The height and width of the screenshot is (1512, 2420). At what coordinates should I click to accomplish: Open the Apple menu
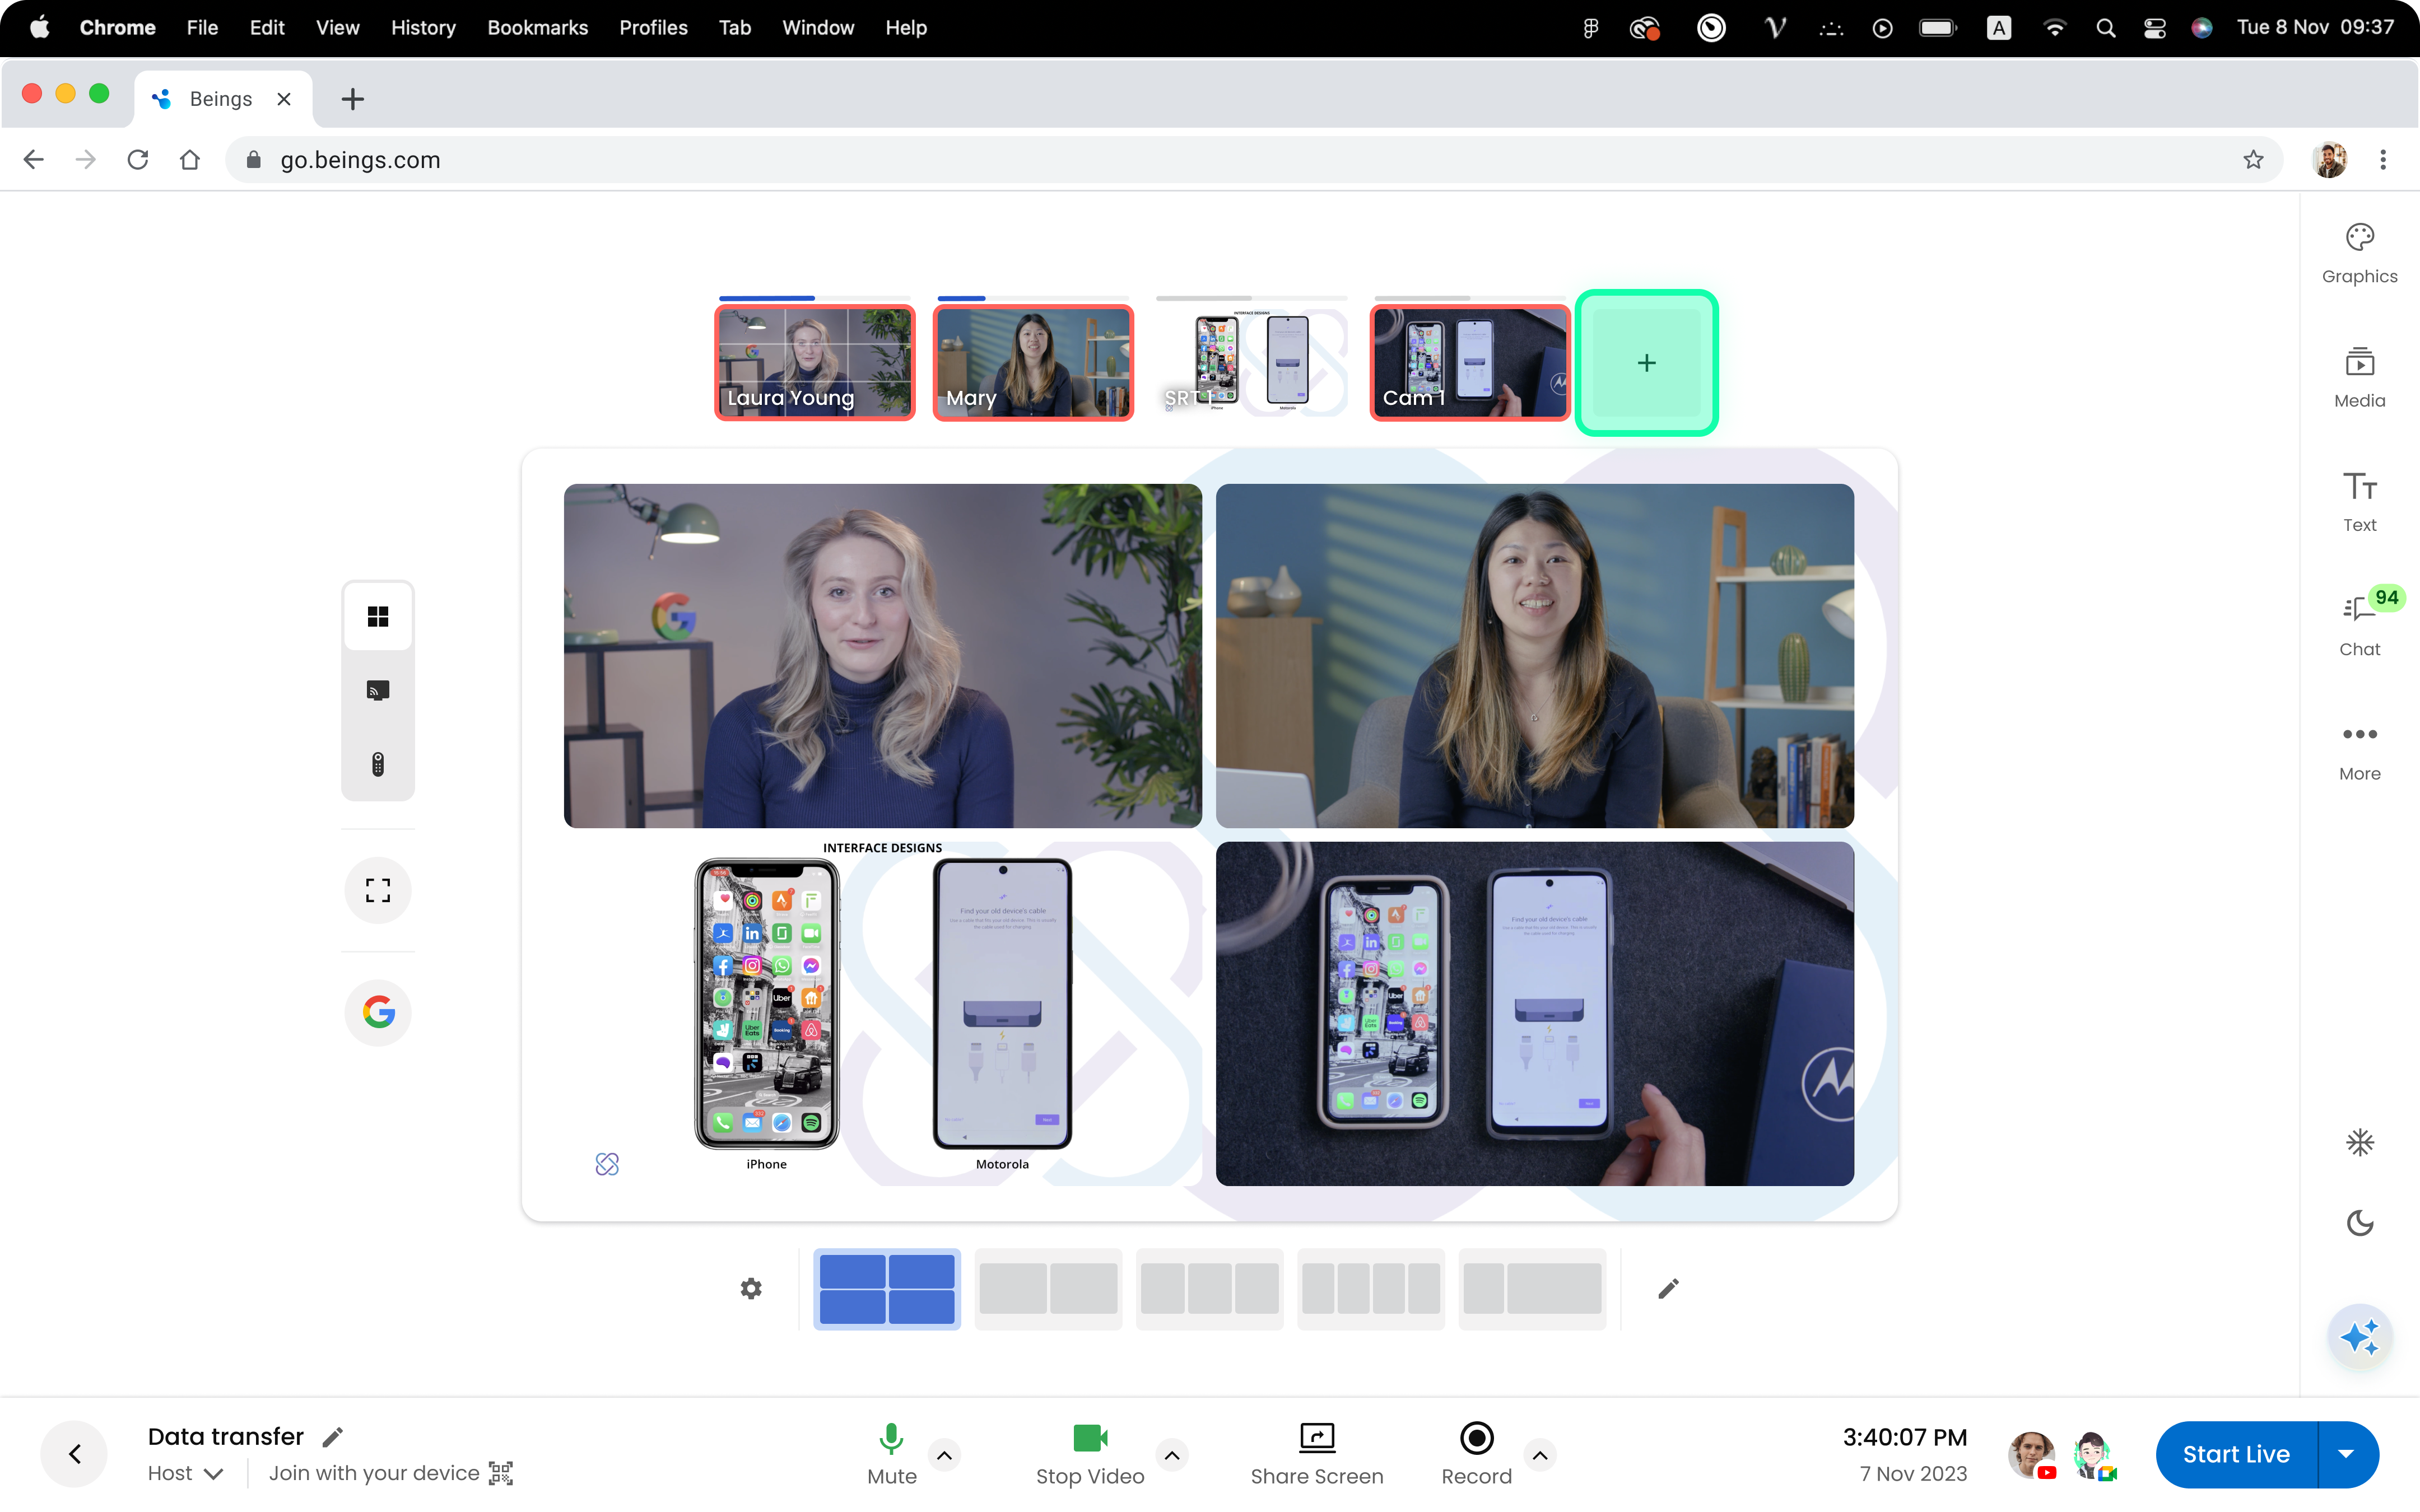click(x=39, y=27)
